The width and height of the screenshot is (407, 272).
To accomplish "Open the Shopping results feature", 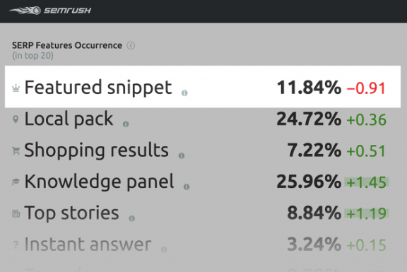I will pyautogui.click(x=96, y=150).
